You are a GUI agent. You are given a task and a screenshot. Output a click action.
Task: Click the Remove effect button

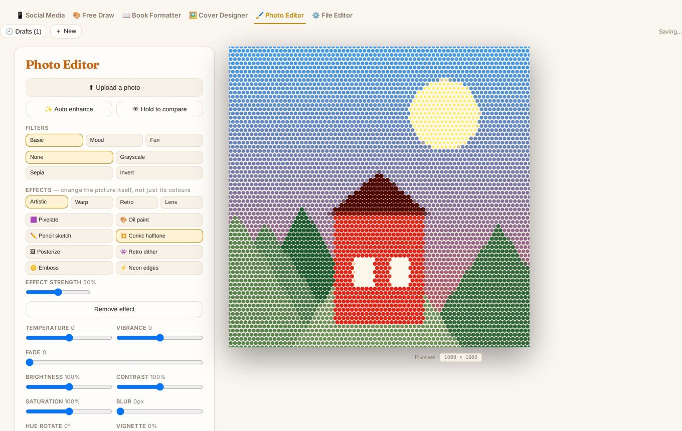tap(114, 309)
